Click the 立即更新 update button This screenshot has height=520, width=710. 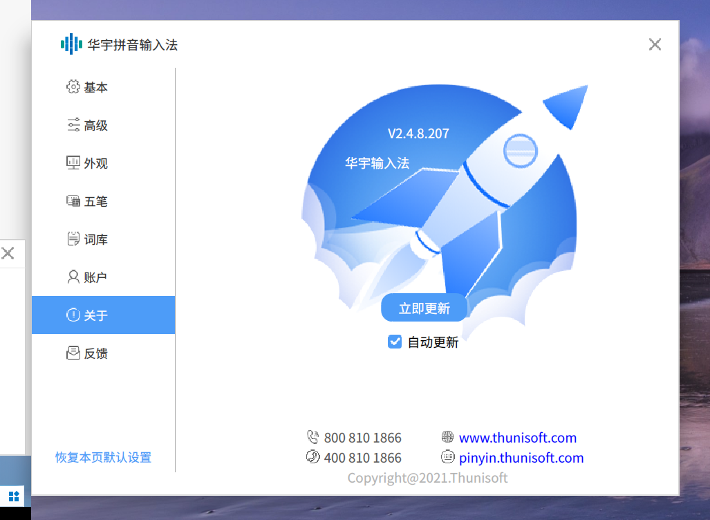[424, 308]
